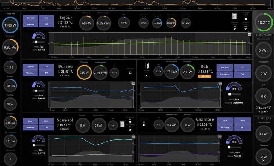Click the door icon in Sous-sol panel
The height and width of the screenshot is (166, 274).
[x=122, y=125]
